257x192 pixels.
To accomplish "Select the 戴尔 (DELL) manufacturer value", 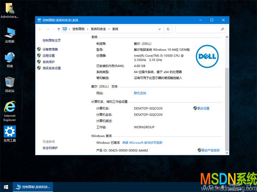I will click(x=143, y=44).
